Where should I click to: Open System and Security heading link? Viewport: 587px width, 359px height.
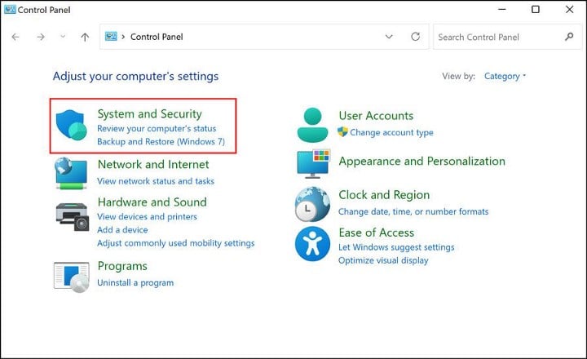point(150,114)
